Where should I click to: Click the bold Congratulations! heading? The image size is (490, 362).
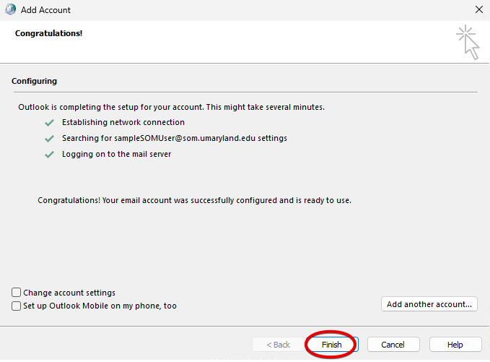click(x=48, y=33)
